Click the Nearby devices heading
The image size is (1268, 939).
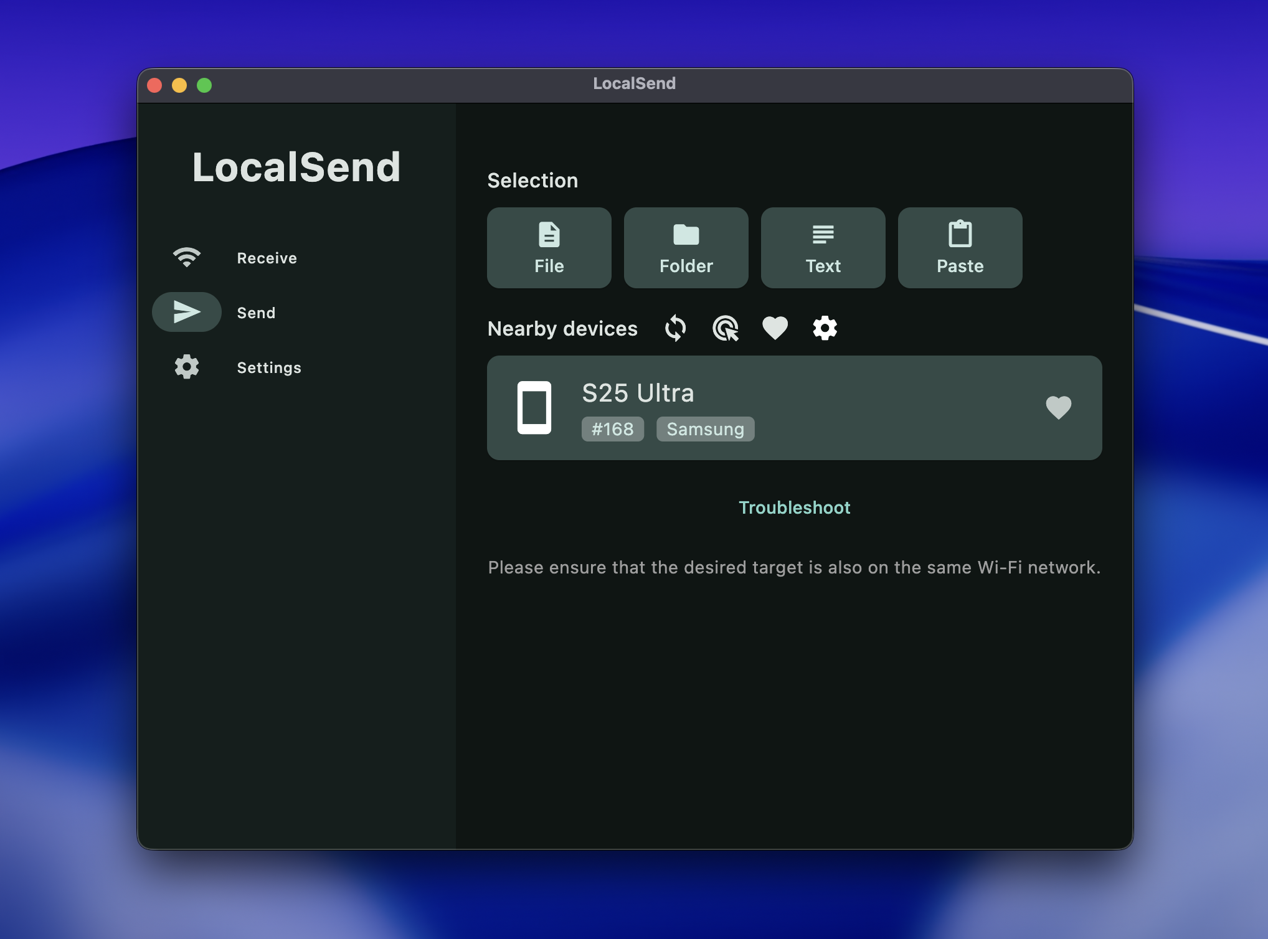point(562,328)
